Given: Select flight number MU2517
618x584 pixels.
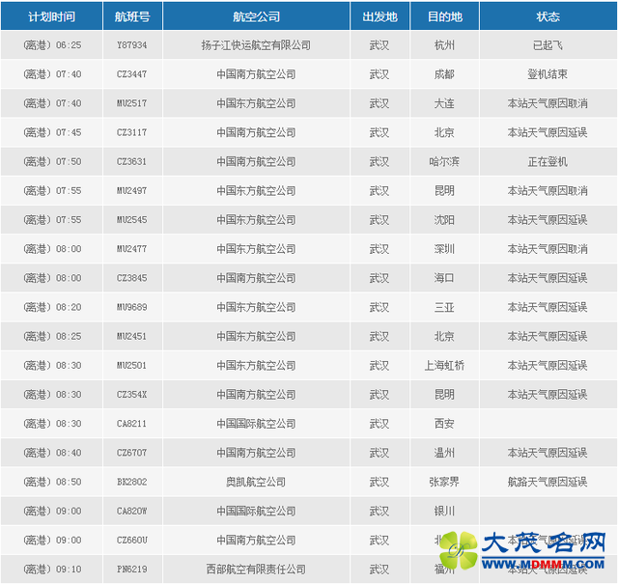Looking at the screenshot, I should tap(132, 103).
